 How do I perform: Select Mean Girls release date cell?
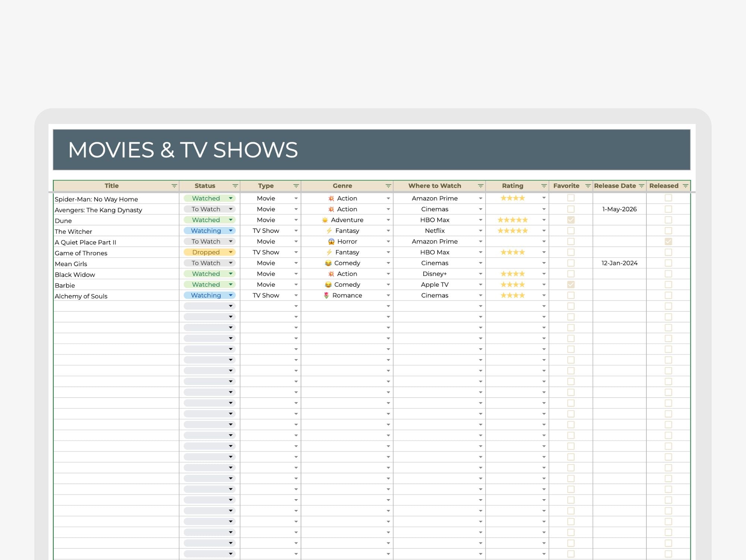(619, 263)
